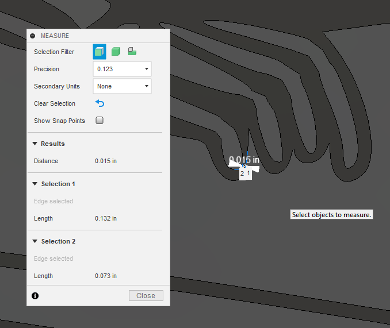Collapse the Results section
This screenshot has width=390, height=328.
[x=35, y=144]
